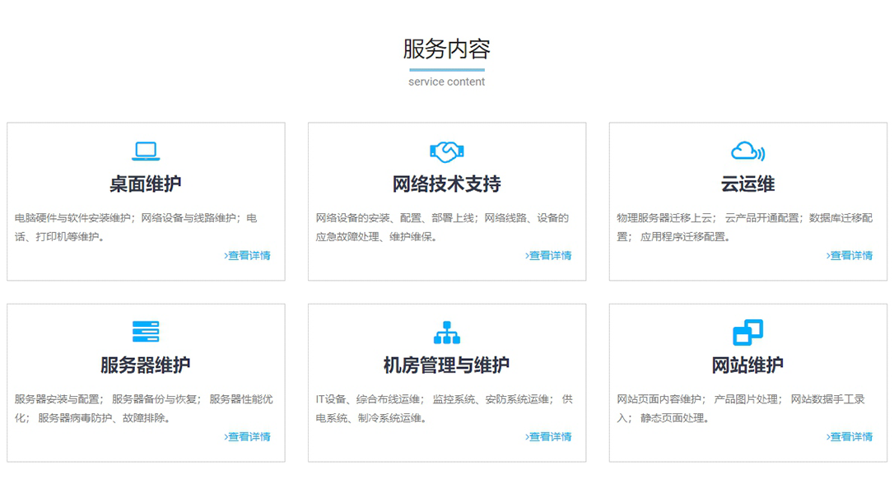Click the network tree icon for 机房管理与维护
The image size is (894, 498).
[447, 332]
